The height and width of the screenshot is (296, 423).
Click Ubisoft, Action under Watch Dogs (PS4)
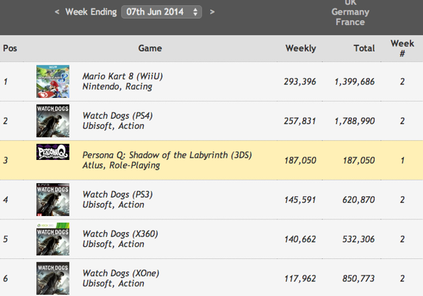113,126
